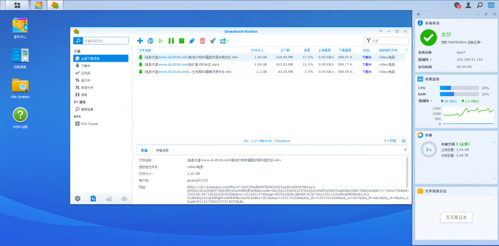
Task: Open the filter dropdown funnel icon
Action: [369, 41]
